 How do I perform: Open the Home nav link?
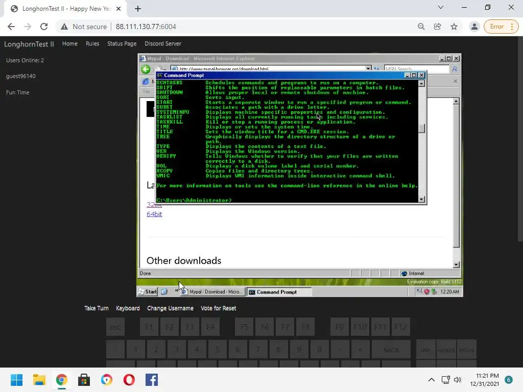click(69, 44)
